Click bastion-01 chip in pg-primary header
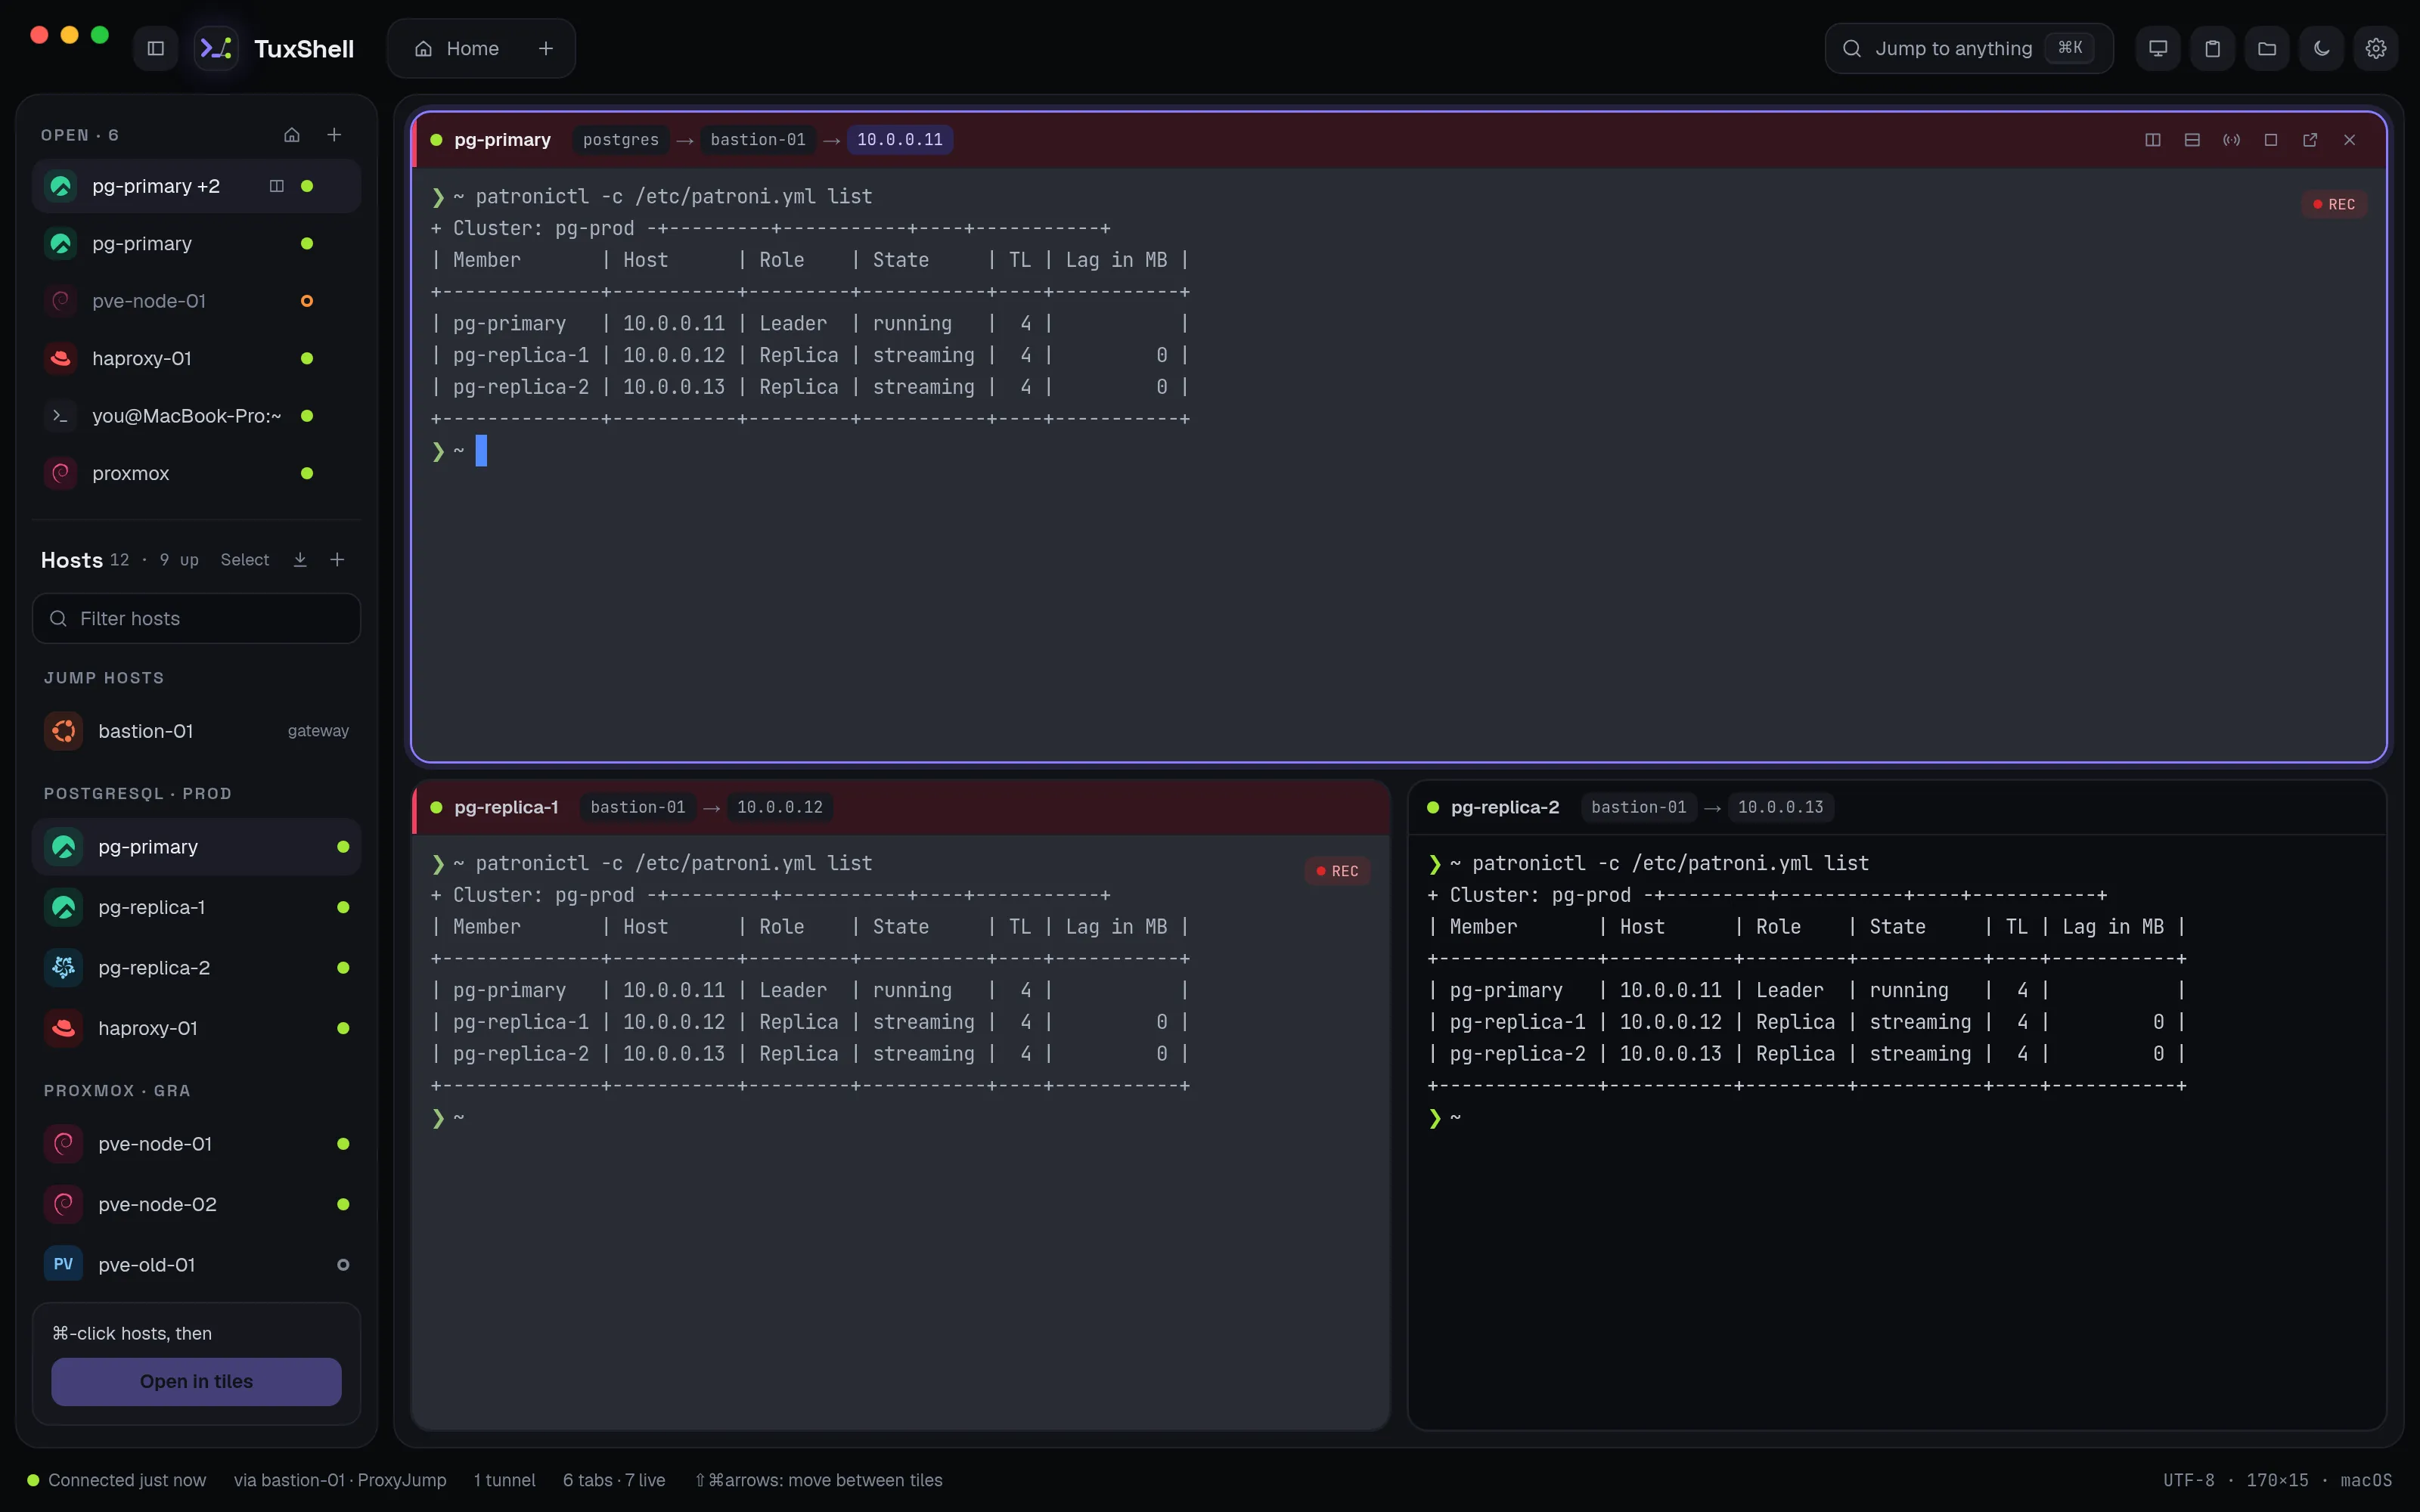The image size is (2420, 1512). 758,140
